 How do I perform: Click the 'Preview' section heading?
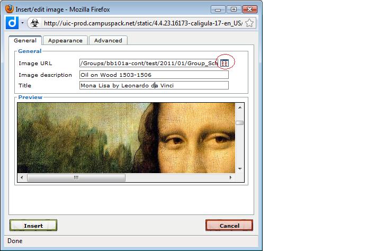coord(30,97)
